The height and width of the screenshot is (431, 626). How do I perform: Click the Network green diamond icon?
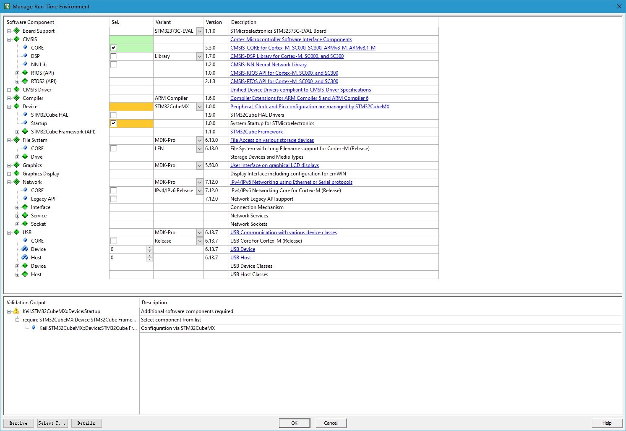pos(17,182)
